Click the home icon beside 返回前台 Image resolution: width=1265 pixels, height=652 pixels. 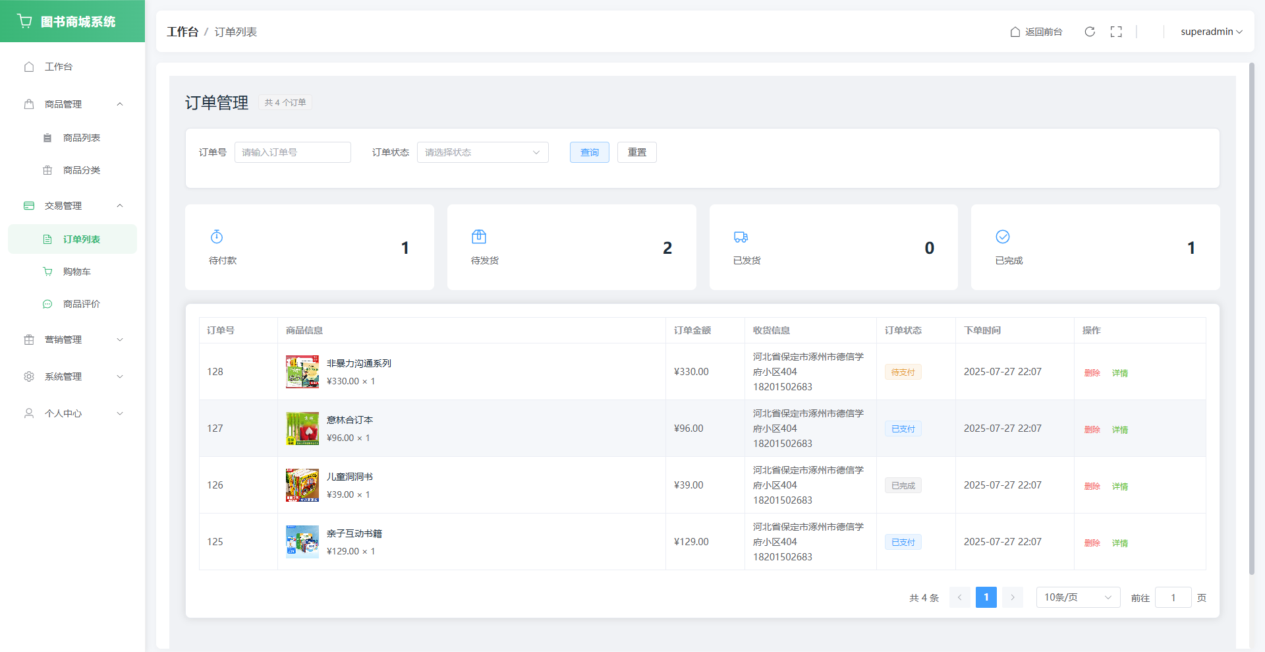coord(1015,32)
